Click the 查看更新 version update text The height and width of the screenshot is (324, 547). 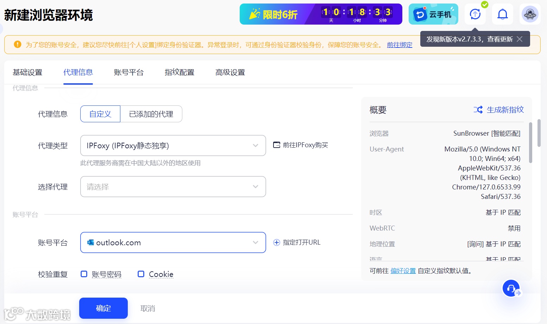500,39
